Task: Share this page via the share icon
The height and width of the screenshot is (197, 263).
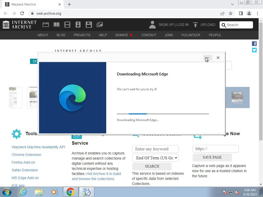Action: pos(222,13)
